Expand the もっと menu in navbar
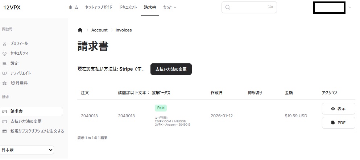This screenshot has height=160, width=360. click(x=170, y=7)
